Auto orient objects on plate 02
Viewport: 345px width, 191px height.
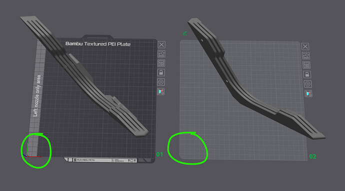306,56
